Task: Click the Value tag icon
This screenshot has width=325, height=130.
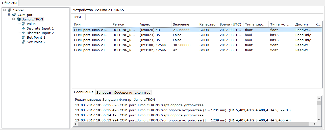Action: 23,24
